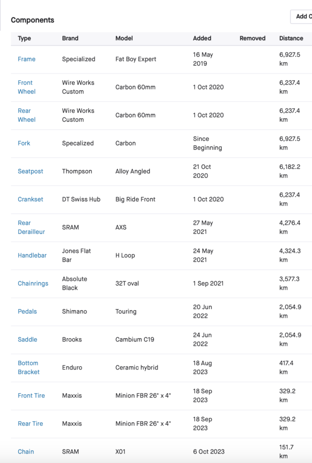Open the Saddle component page
Image resolution: width=312 pixels, height=463 pixels.
pyautogui.click(x=28, y=340)
